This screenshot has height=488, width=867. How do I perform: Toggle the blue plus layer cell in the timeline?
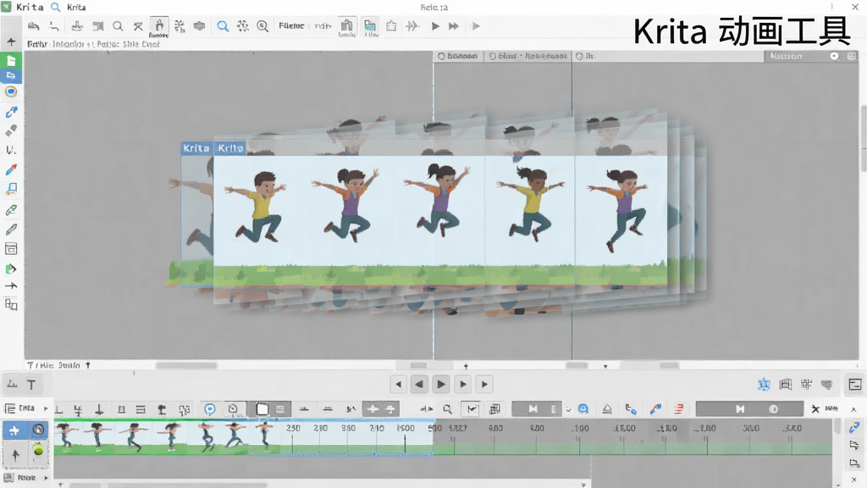(15, 430)
